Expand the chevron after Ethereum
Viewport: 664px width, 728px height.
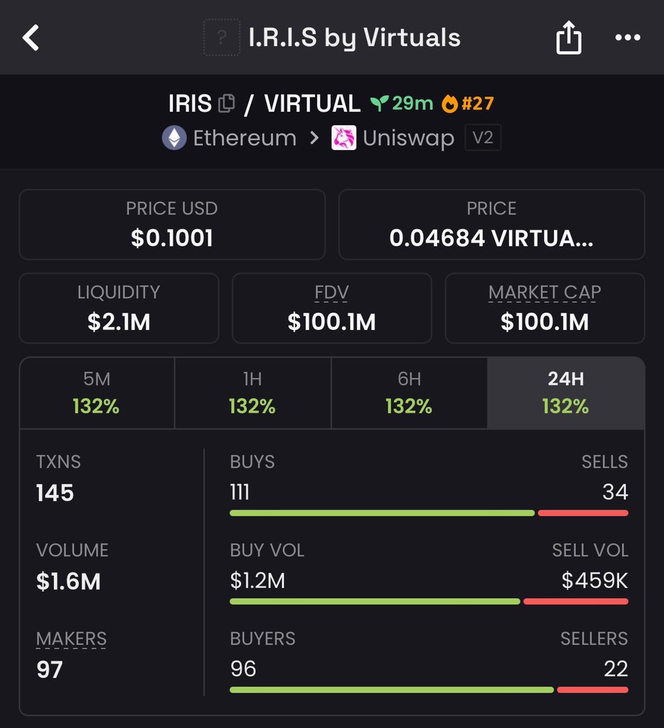(314, 138)
